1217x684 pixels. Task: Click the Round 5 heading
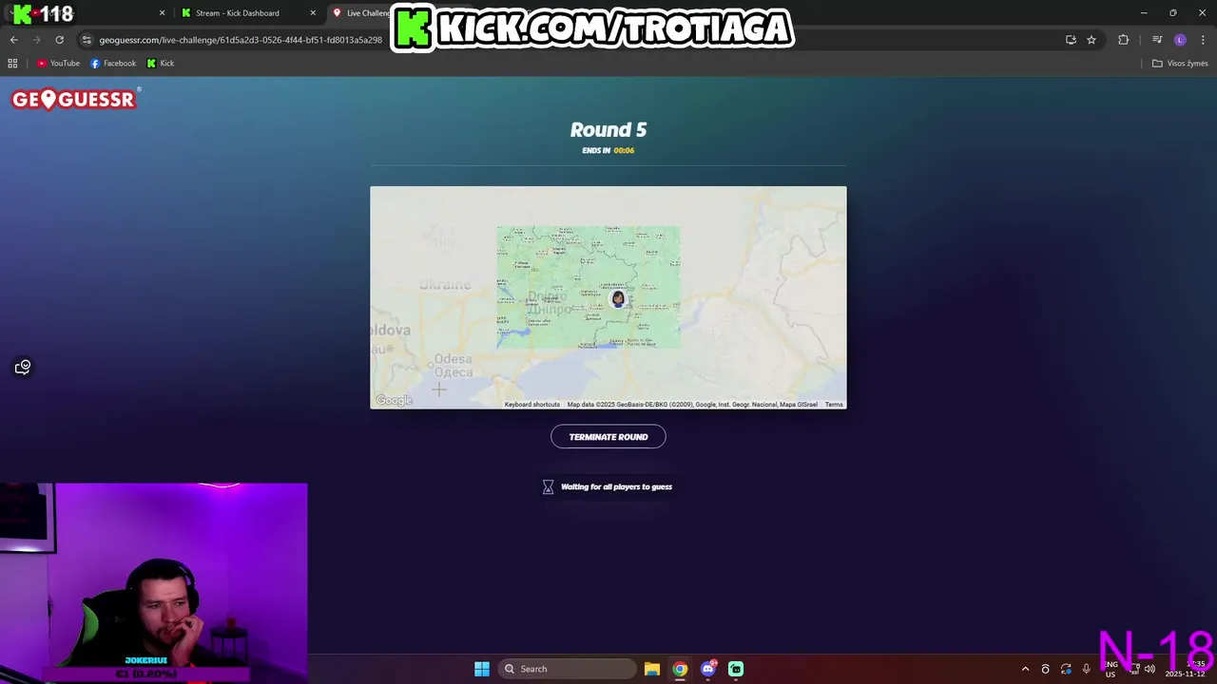608,130
